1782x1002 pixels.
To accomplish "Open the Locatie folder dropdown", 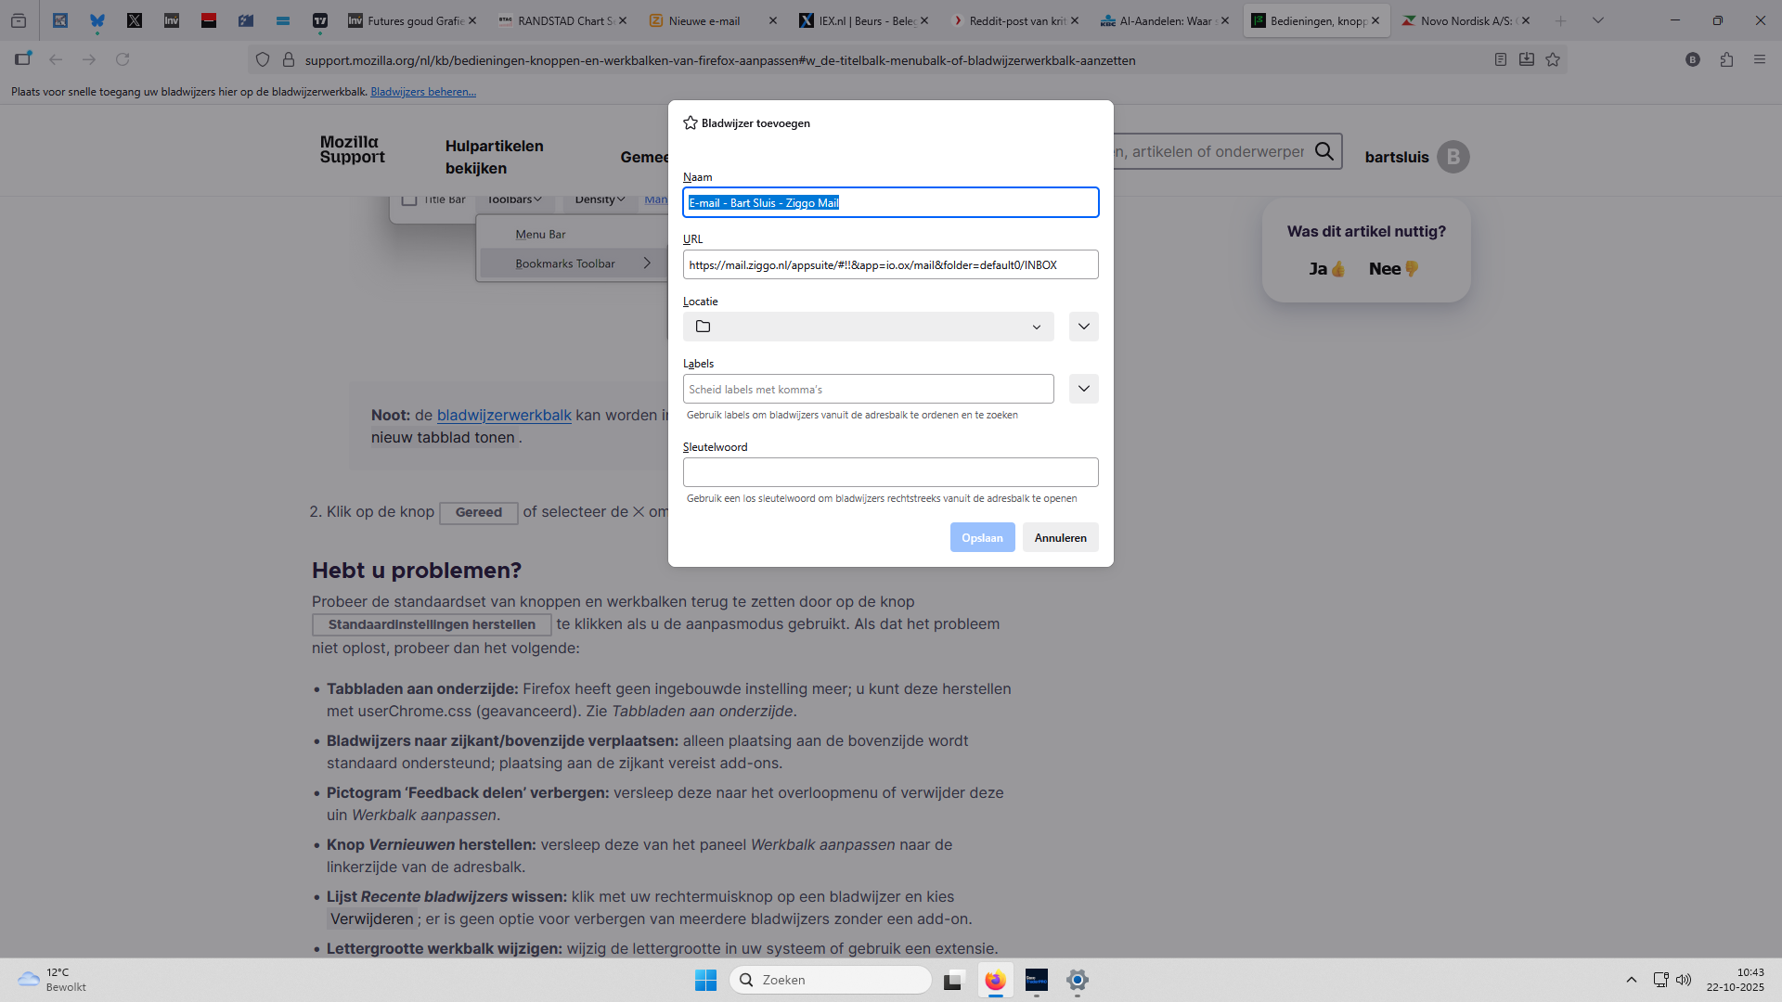I will click(868, 327).
